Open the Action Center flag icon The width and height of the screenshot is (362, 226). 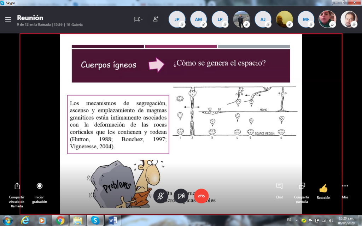pos(310,220)
